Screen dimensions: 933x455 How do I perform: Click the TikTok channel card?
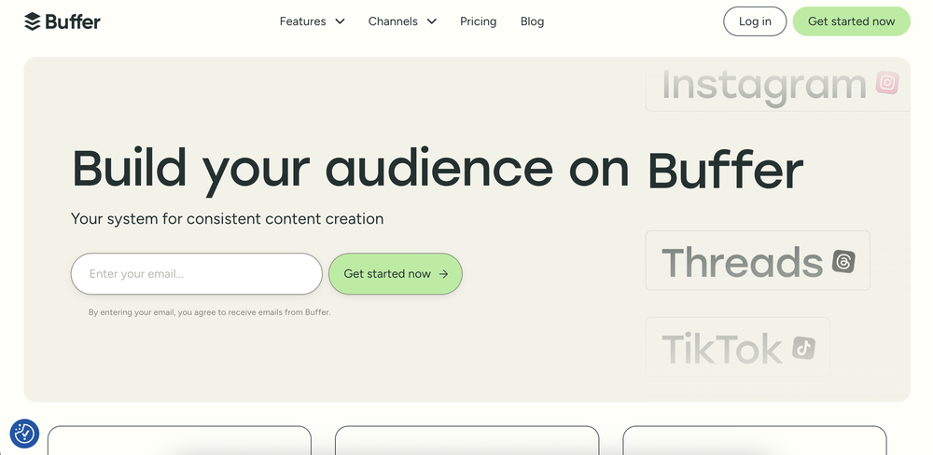[738, 347]
